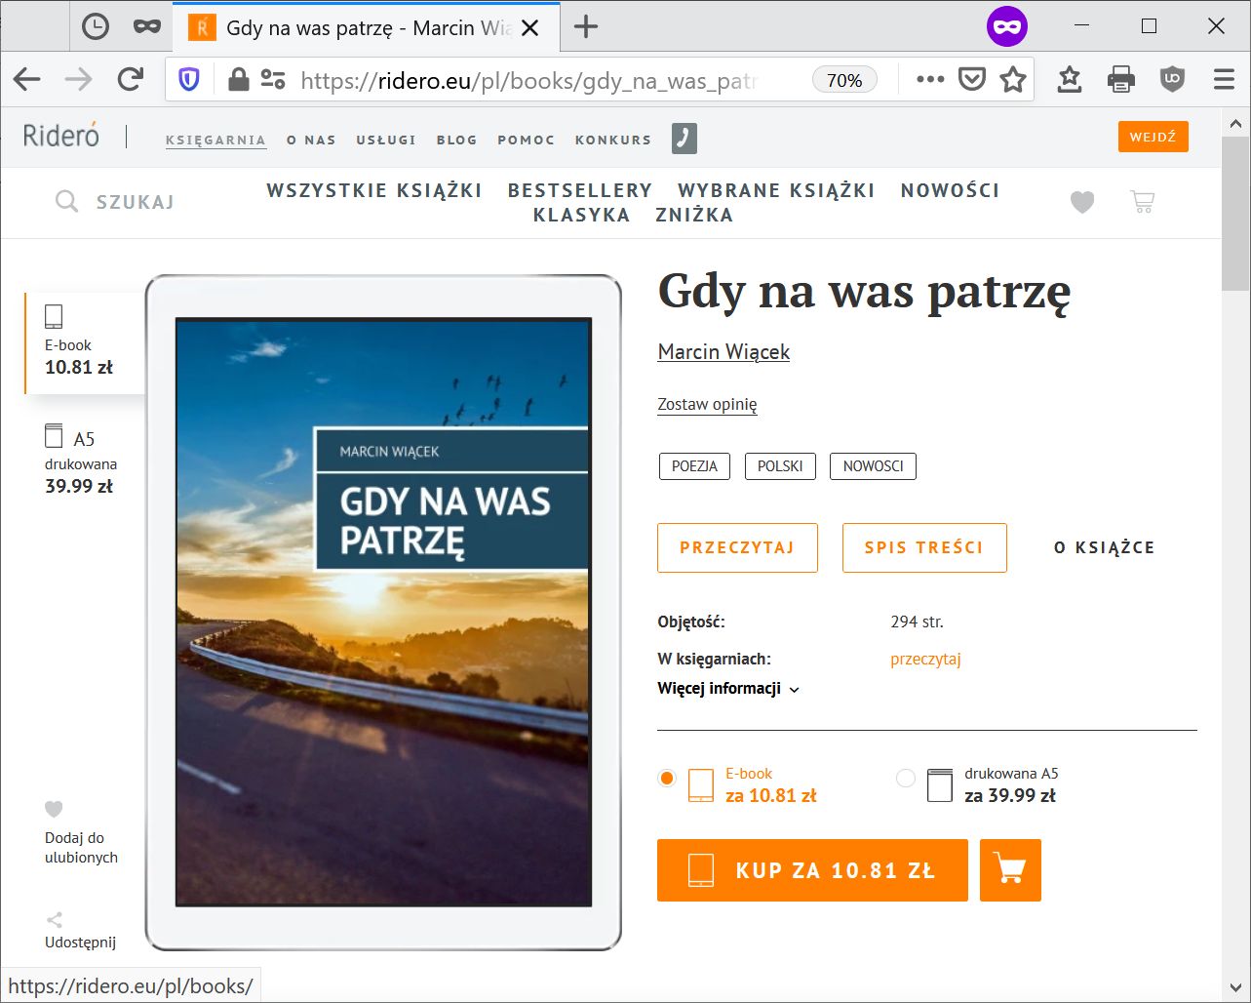Open the shopping cart in header

(x=1142, y=202)
